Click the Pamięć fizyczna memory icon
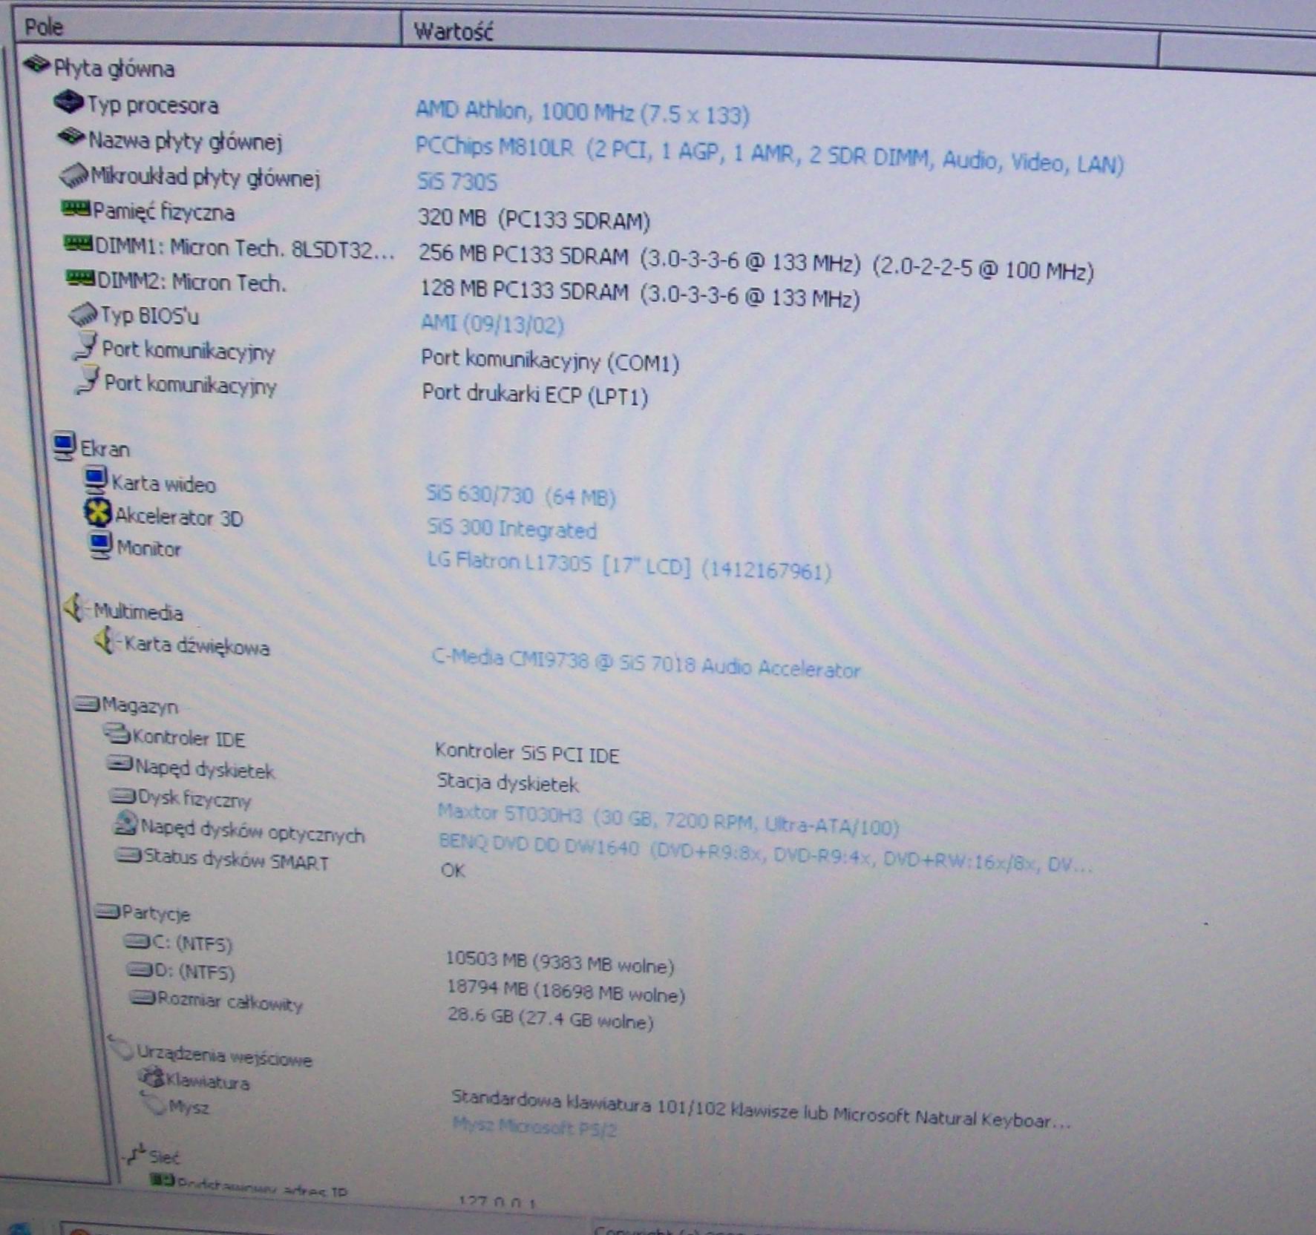 coord(76,209)
